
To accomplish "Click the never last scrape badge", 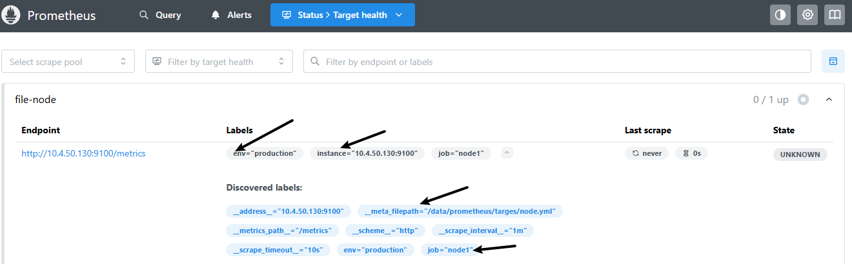I will (x=647, y=154).
